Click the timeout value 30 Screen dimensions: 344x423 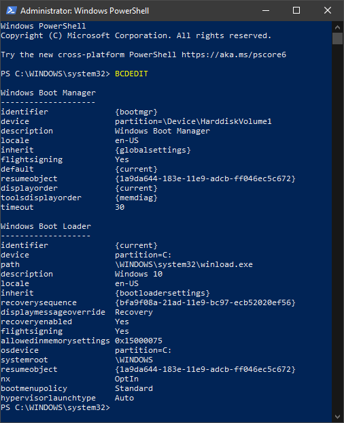[x=120, y=207]
